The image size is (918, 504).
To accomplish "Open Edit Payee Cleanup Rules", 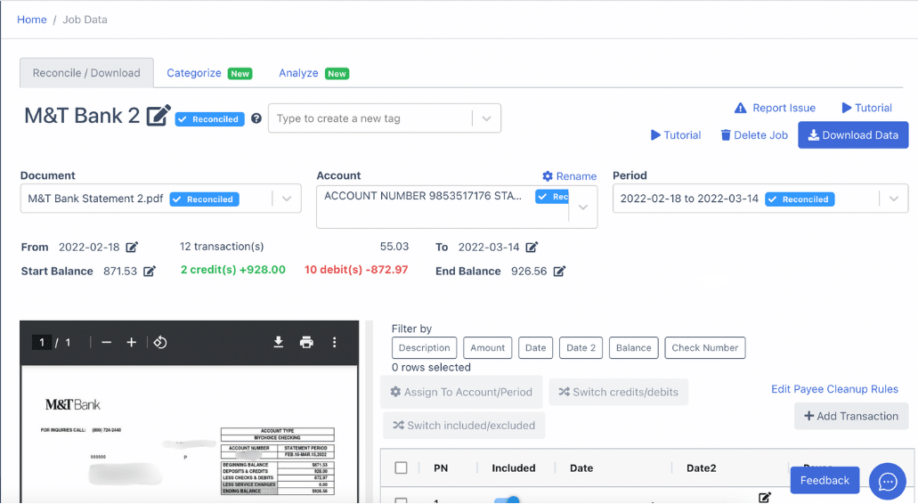I will 834,389.
